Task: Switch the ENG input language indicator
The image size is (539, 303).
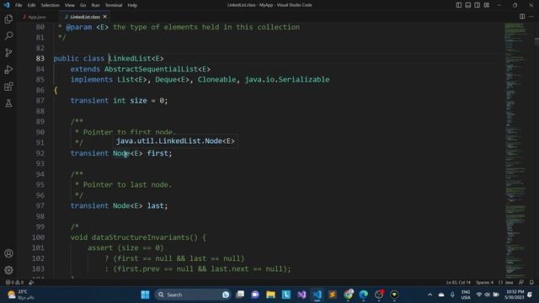Action: 466,295
